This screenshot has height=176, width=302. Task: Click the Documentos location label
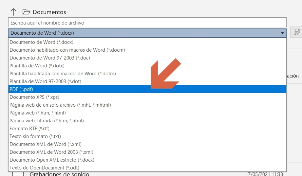tap(49, 12)
